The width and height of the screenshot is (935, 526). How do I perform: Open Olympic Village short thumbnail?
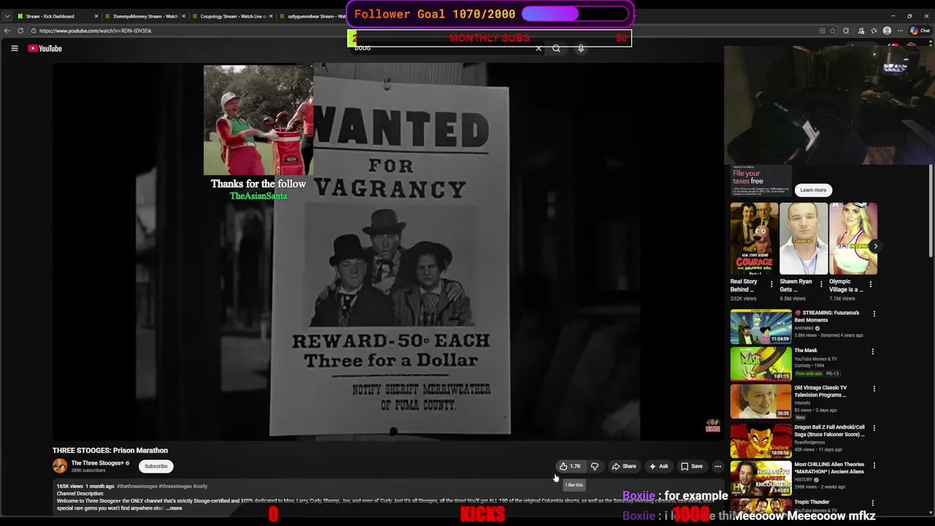click(852, 239)
